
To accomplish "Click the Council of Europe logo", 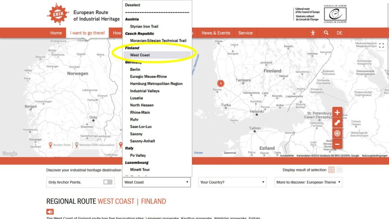I will point(335,14).
